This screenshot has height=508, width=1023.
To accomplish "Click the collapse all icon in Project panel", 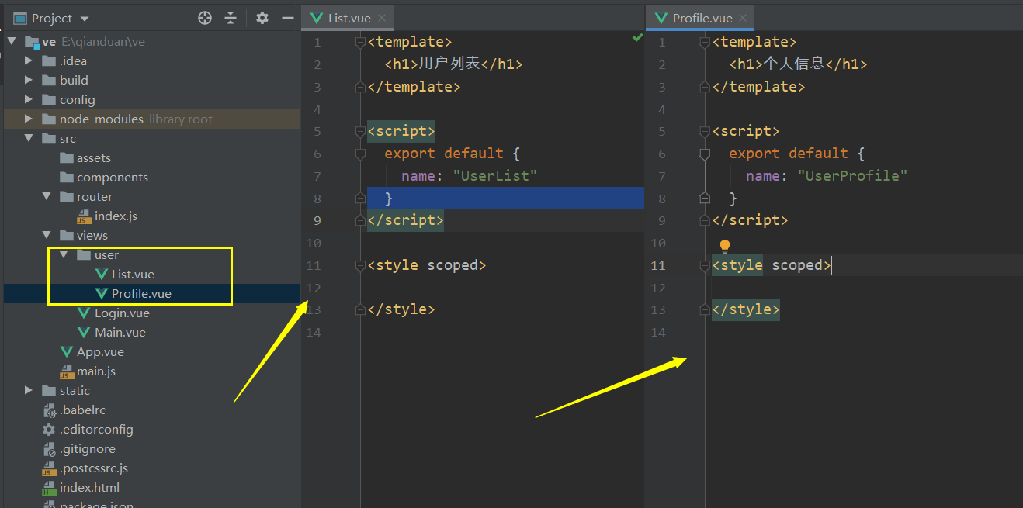I will coord(231,18).
